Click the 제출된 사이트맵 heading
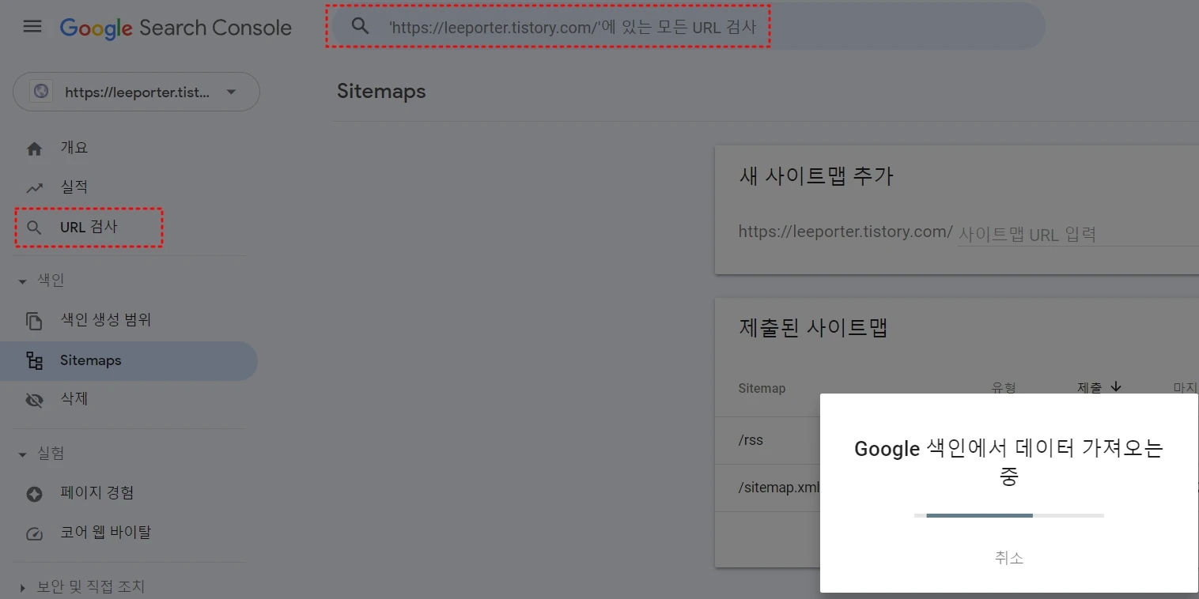The height and width of the screenshot is (599, 1199). click(813, 327)
